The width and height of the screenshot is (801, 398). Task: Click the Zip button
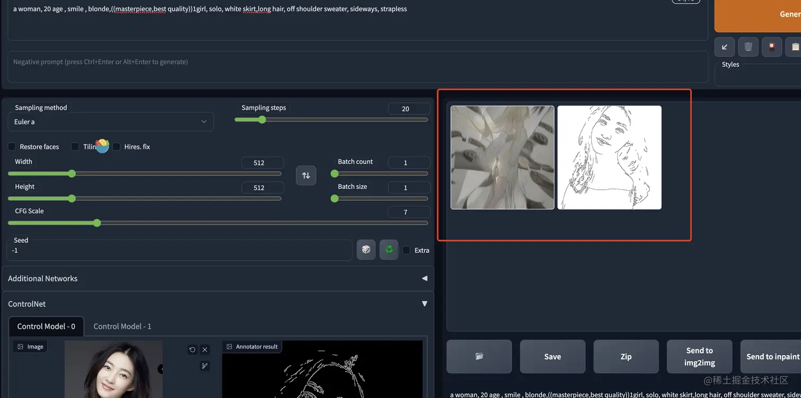pyautogui.click(x=626, y=356)
